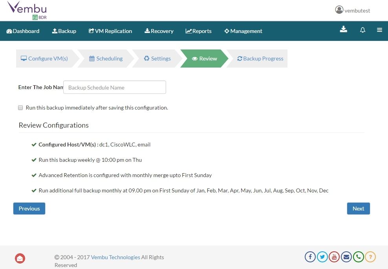Click the Next button

[x=358, y=209]
